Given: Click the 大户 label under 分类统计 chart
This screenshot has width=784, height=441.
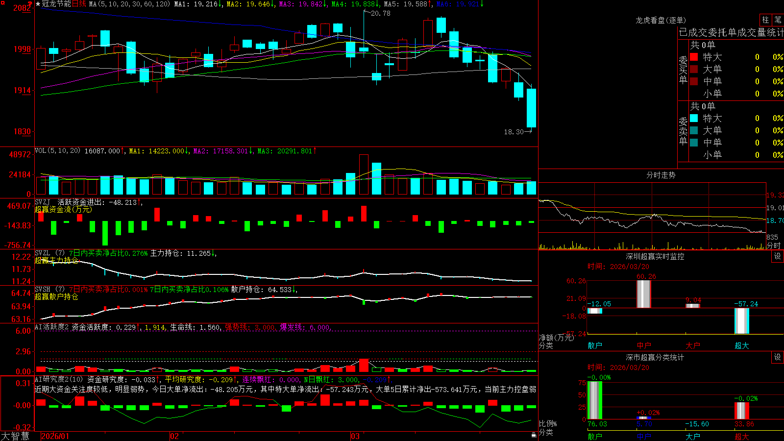Looking at the screenshot, I should coord(693,436).
